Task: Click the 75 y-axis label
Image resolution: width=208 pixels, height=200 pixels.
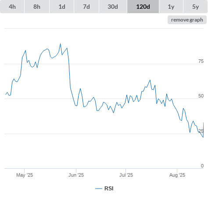Action: click(201, 61)
